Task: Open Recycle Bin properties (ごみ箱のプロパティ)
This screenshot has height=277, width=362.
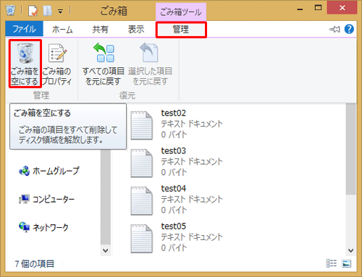Action: click(57, 64)
